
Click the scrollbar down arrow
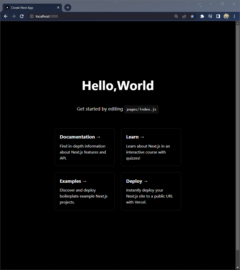pos(237,267)
